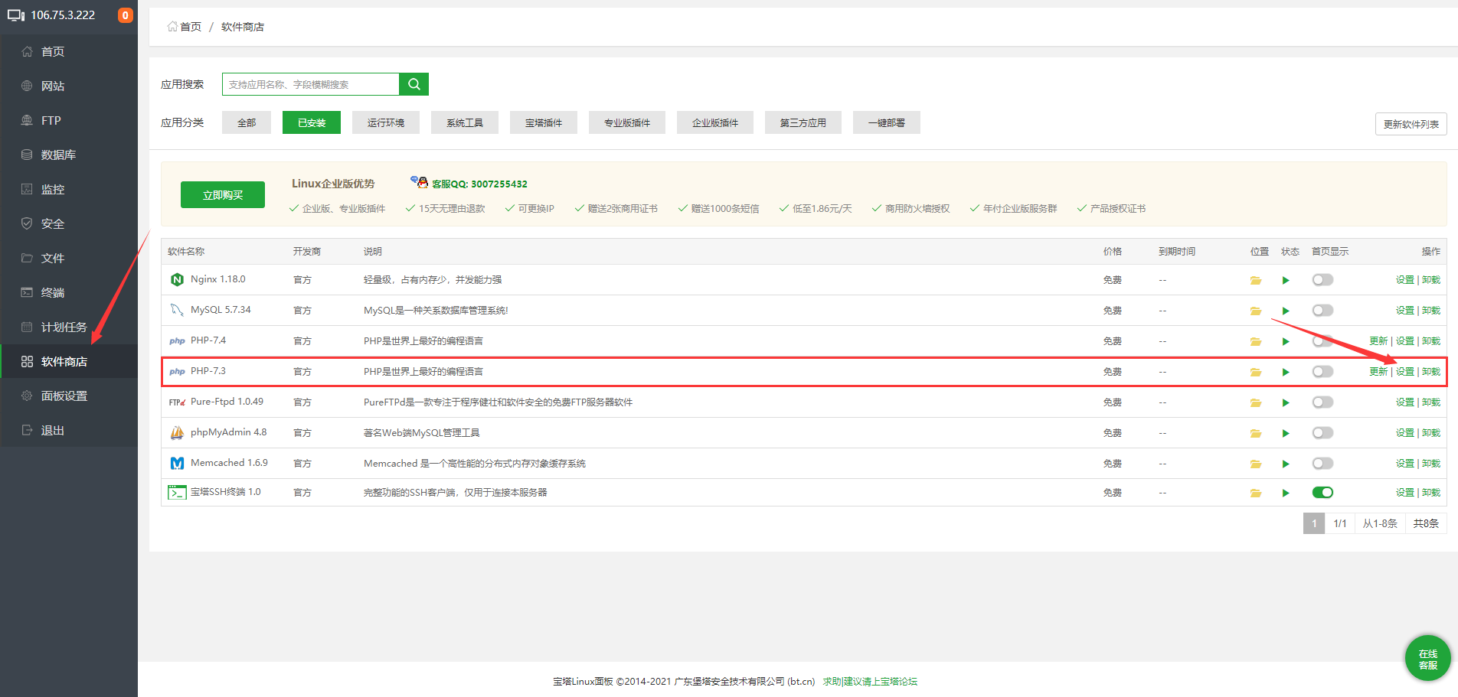Screen dimensions: 1458x697
Task: Click the 宝塔SSH终端 terminal icon
Action: 177,492
